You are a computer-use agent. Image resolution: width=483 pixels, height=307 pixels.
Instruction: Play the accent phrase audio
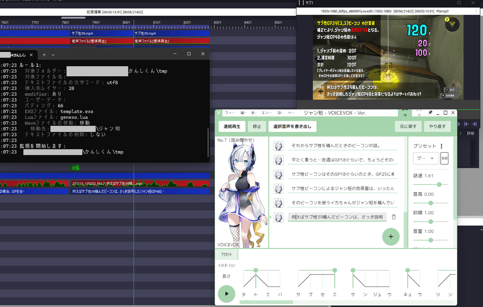[227, 294]
